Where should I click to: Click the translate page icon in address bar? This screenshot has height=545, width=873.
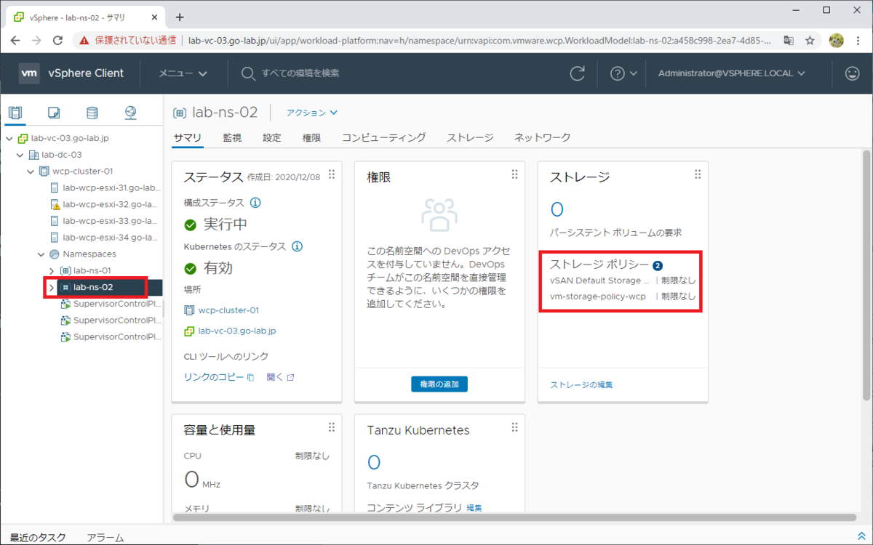point(789,41)
